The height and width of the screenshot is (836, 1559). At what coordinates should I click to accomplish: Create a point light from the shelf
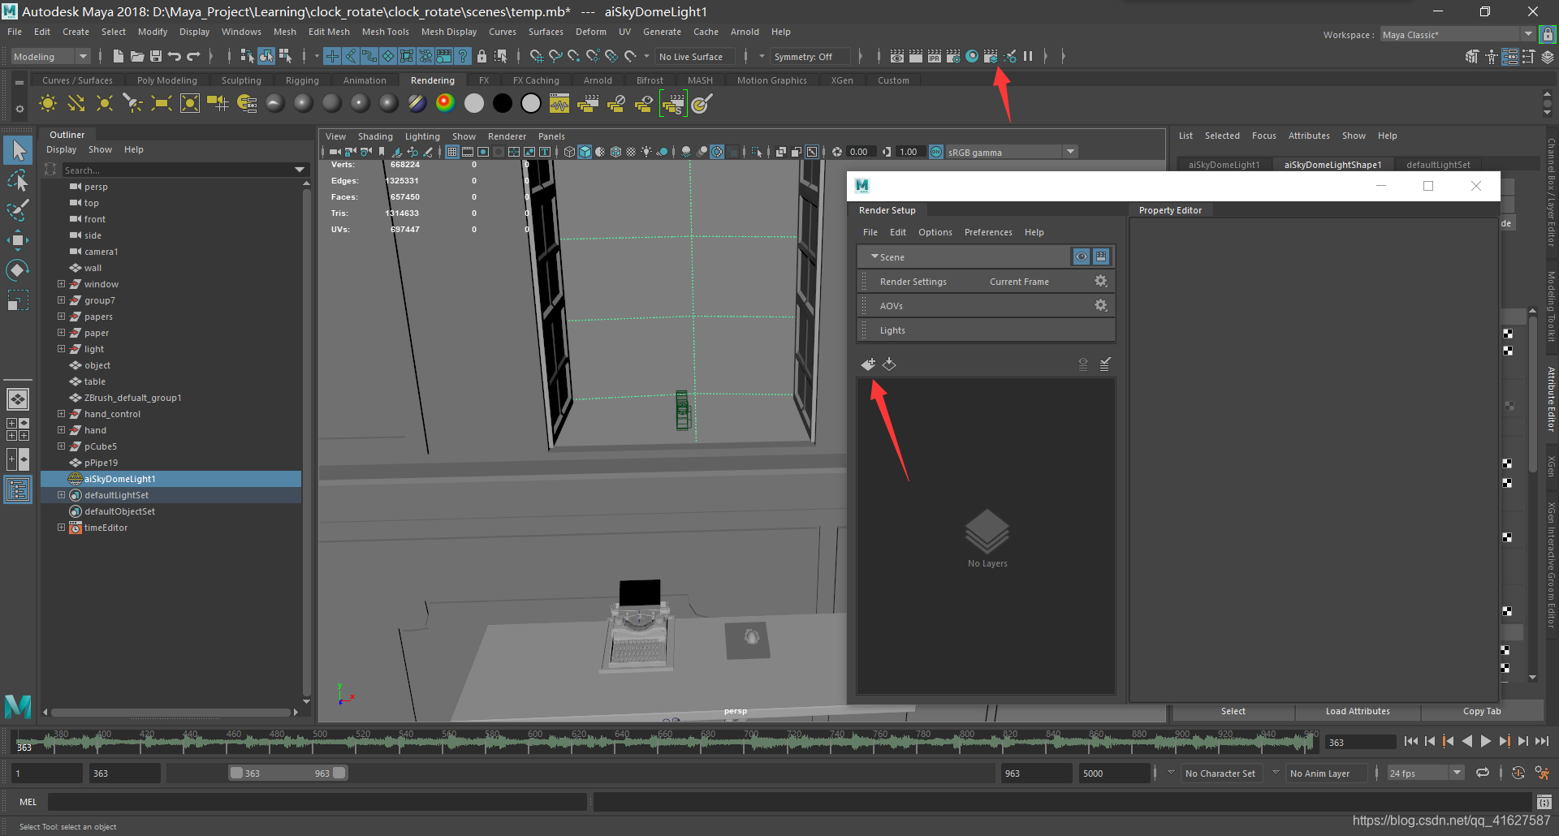[x=104, y=103]
